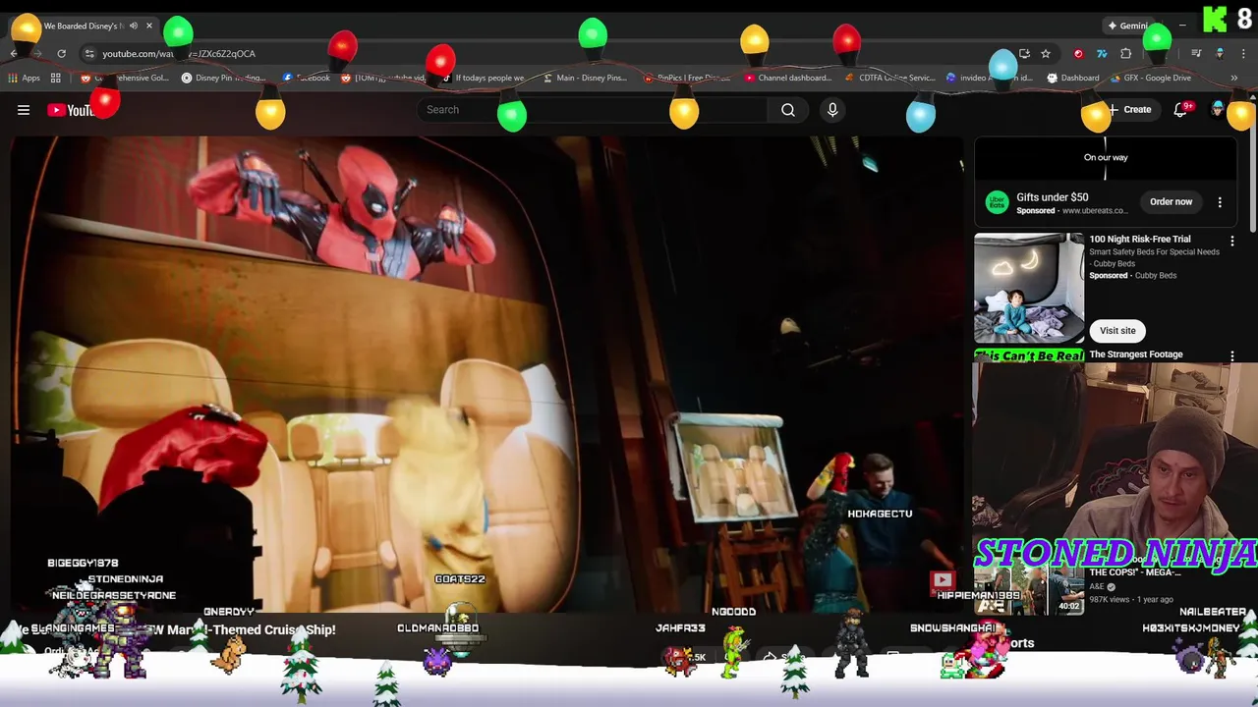Viewport: 1258px width, 707px height.
Task: Click the red circular extension icon
Action: tap(1078, 54)
